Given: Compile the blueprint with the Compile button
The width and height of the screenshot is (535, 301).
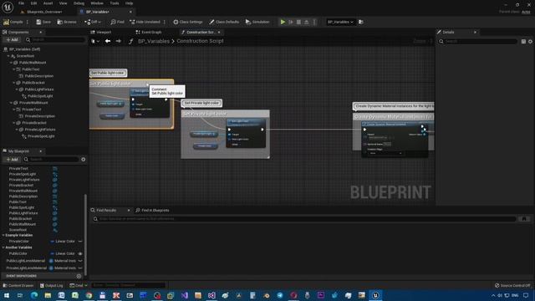Looking at the screenshot, I should [13, 22].
